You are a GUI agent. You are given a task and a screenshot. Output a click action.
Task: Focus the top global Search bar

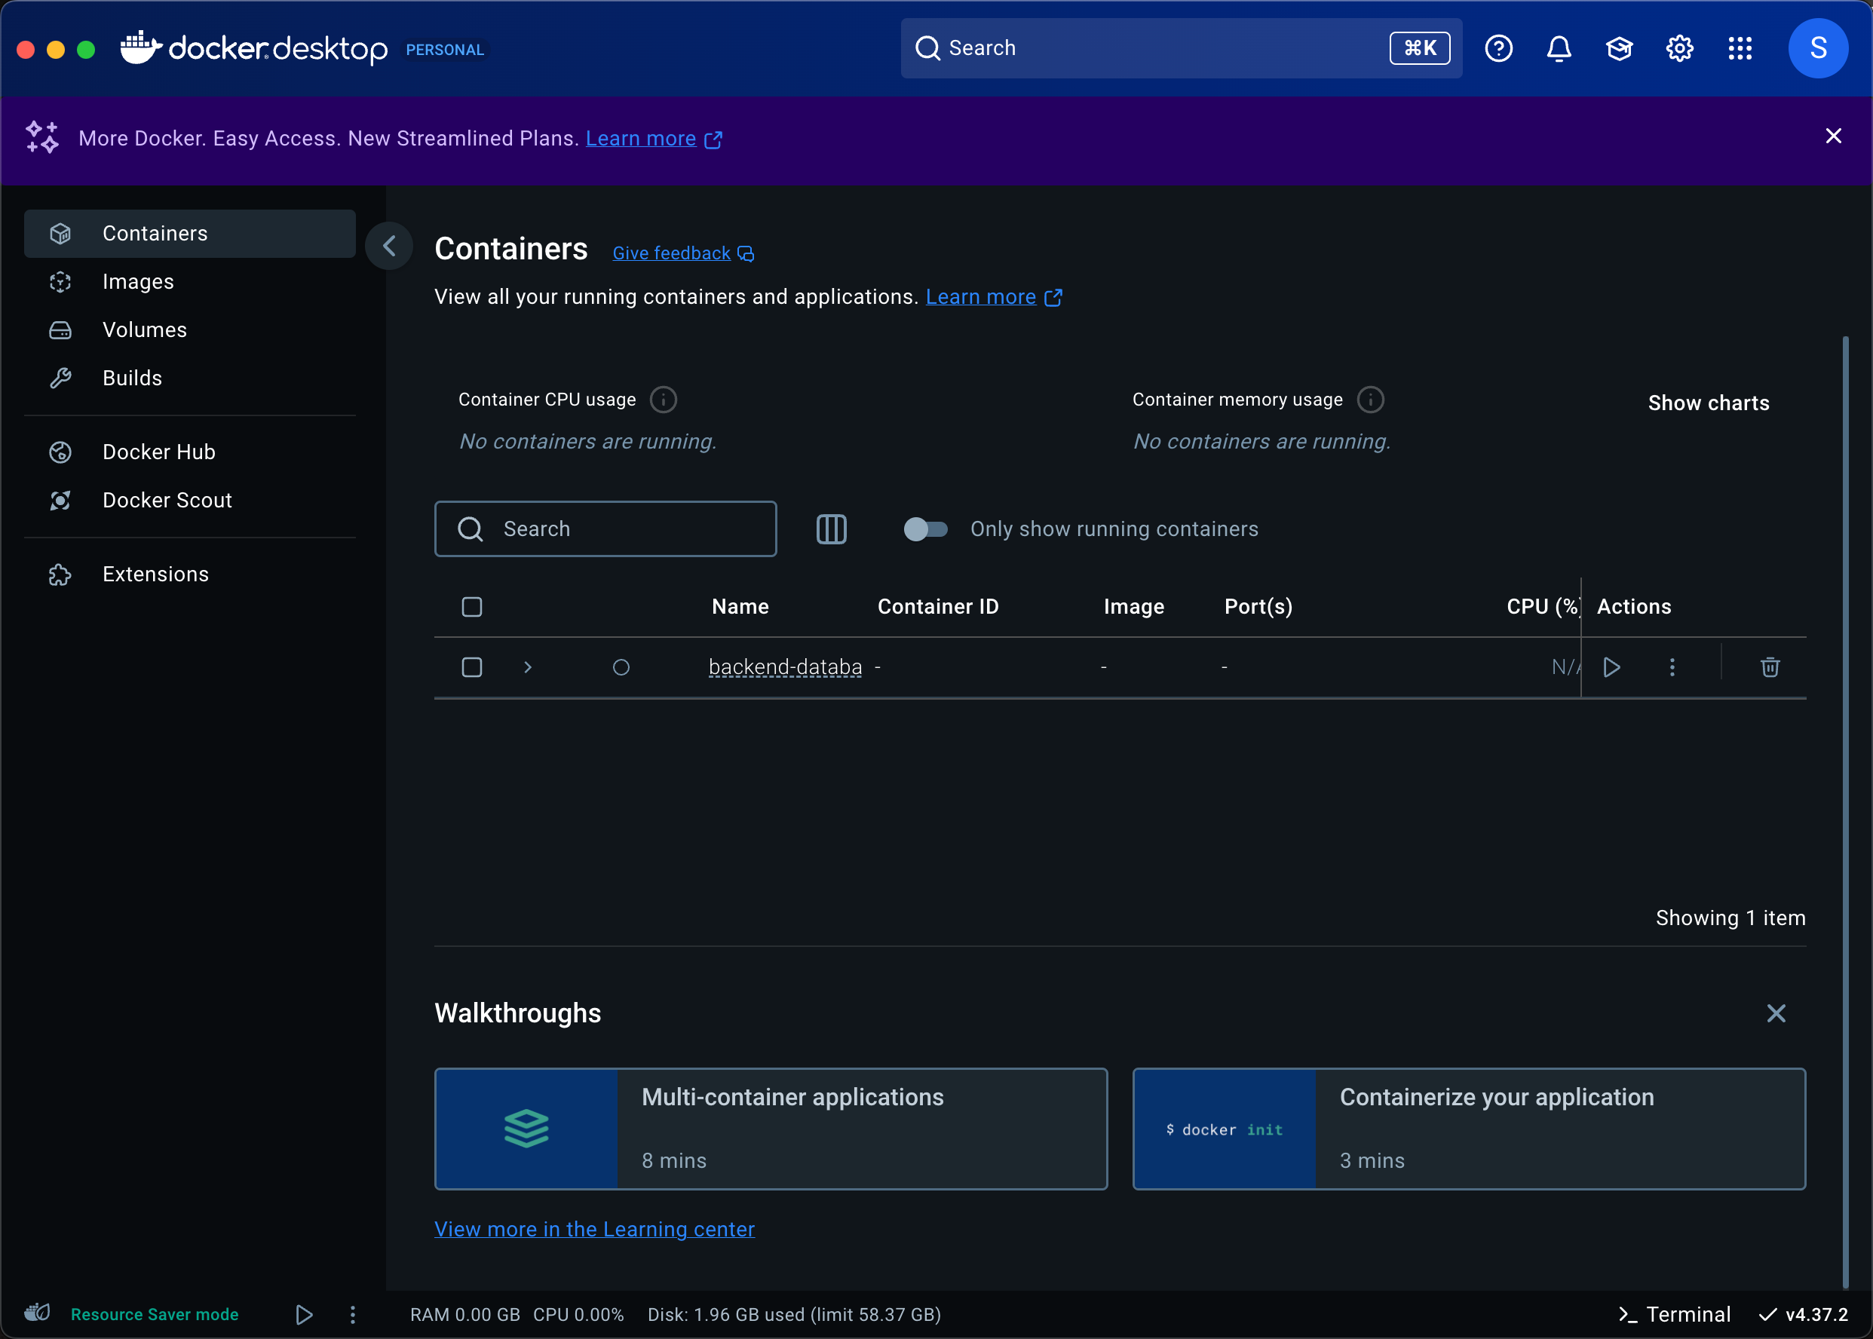click(1182, 49)
